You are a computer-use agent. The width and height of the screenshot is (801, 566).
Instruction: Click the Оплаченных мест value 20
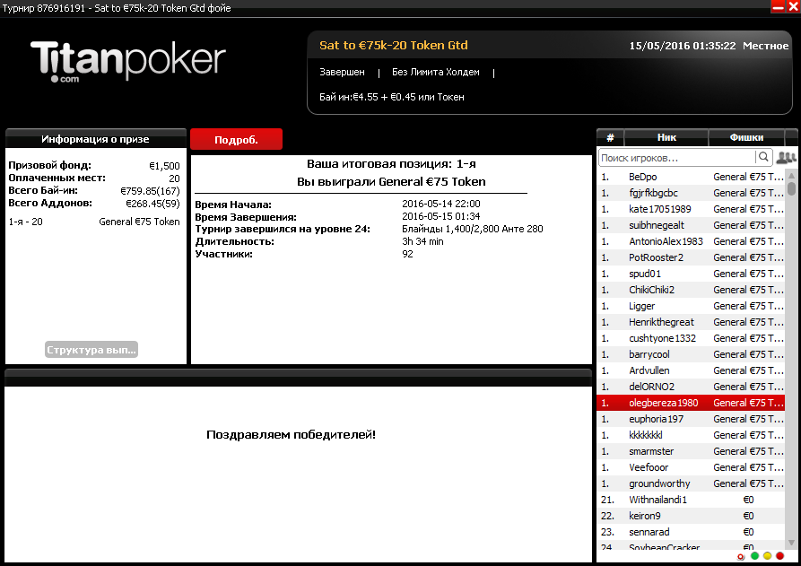click(174, 179)
